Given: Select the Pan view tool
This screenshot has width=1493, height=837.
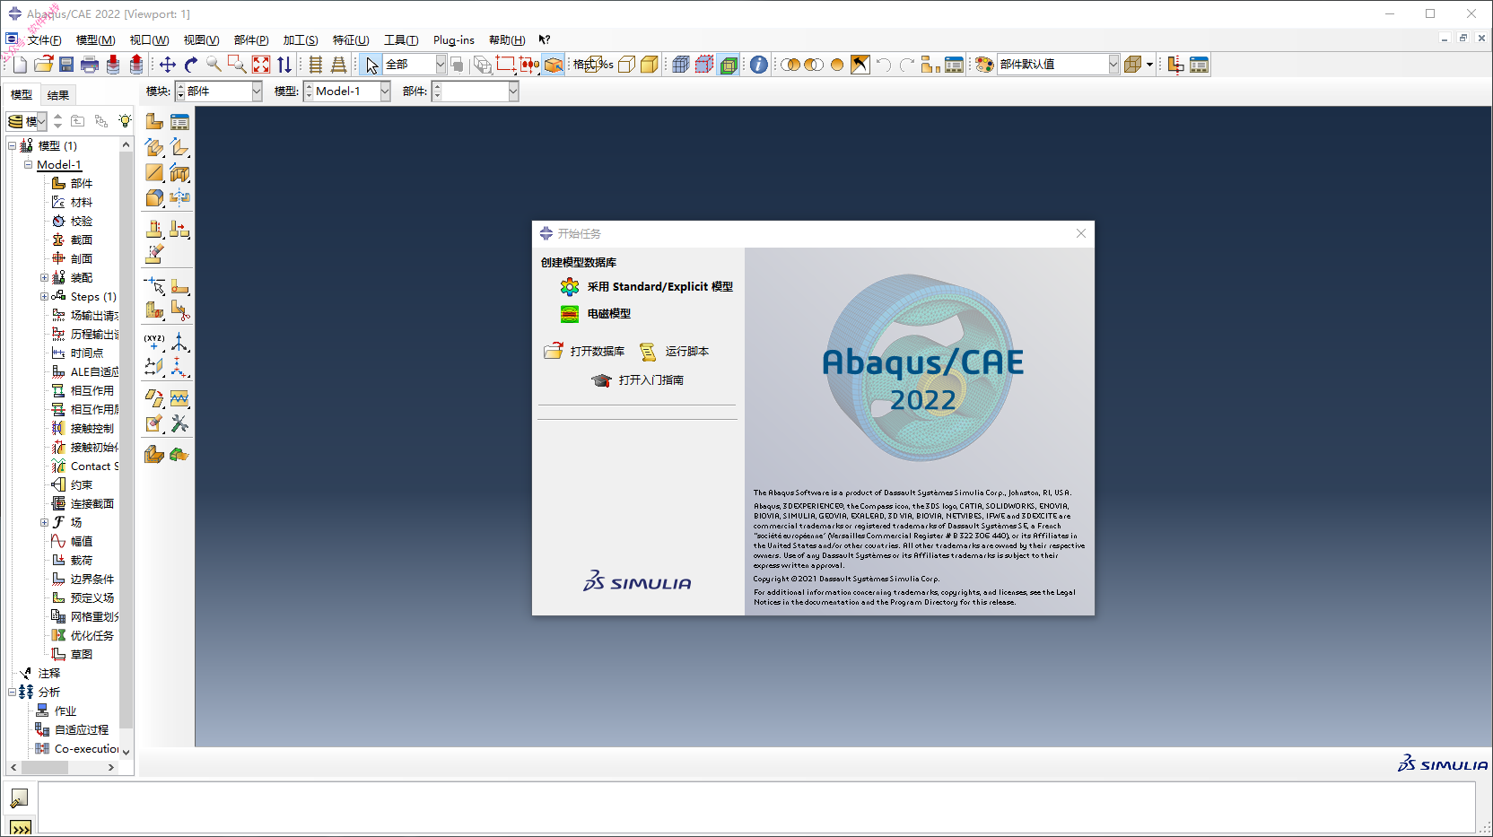Looking at the screenshot, I should pyautogui.click(x=168, y=65).
